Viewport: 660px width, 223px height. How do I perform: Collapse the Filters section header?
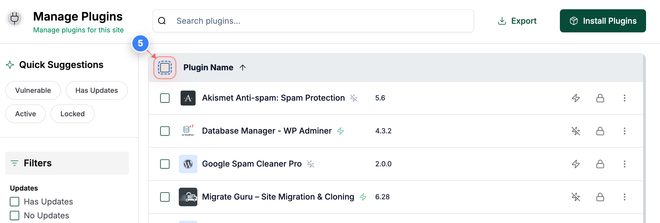[x=67, y=163]
